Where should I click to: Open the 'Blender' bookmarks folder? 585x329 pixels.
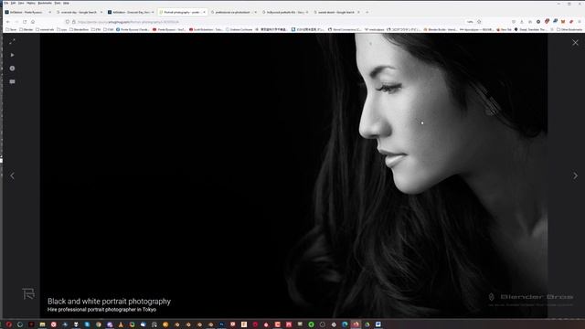point(27,29)
